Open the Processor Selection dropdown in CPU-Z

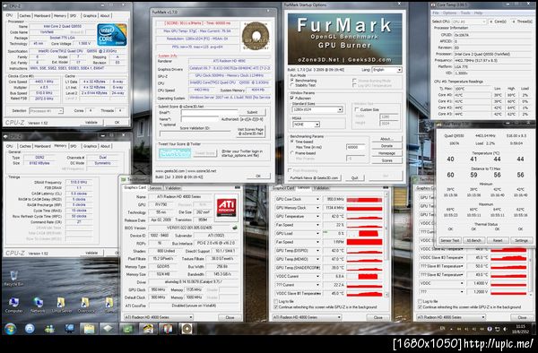(x=46, y=111)
